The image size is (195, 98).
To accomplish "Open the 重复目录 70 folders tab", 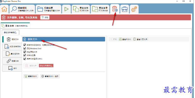I will (100, 9).
